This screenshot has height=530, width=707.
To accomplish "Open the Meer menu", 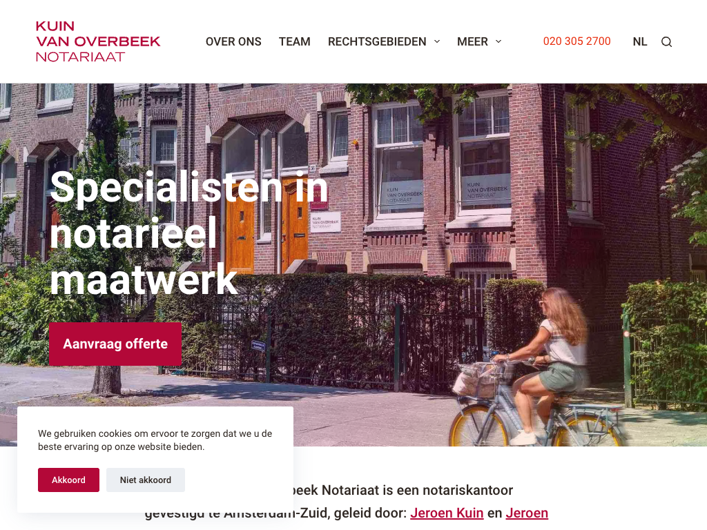I will 472,41.
